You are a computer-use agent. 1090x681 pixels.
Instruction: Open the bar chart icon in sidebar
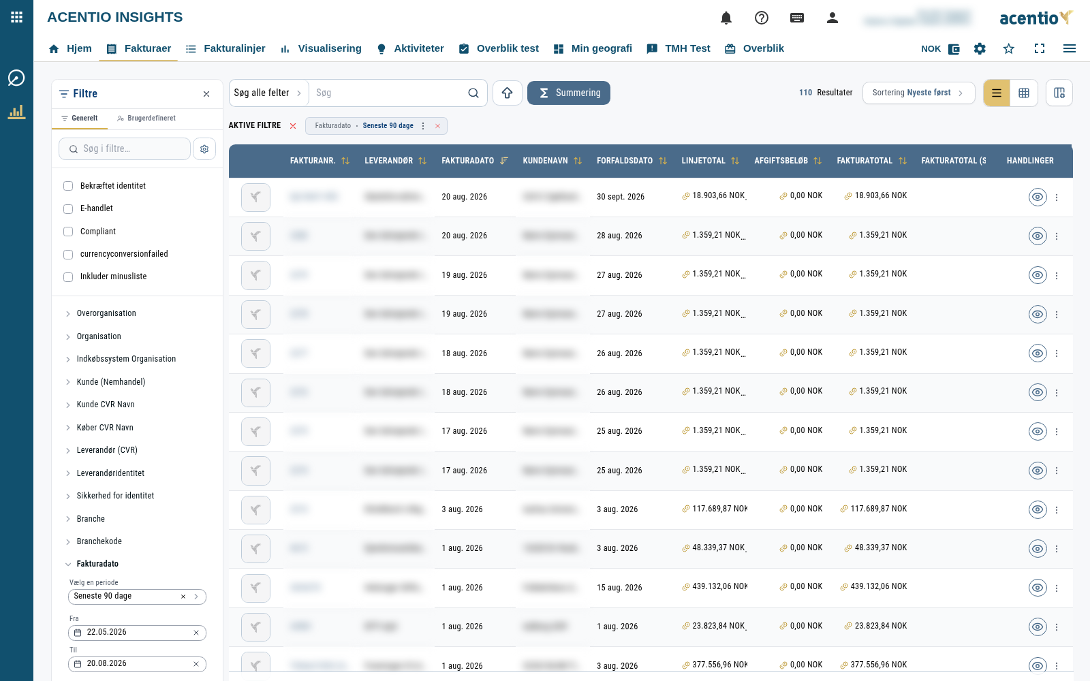point(16,112)
